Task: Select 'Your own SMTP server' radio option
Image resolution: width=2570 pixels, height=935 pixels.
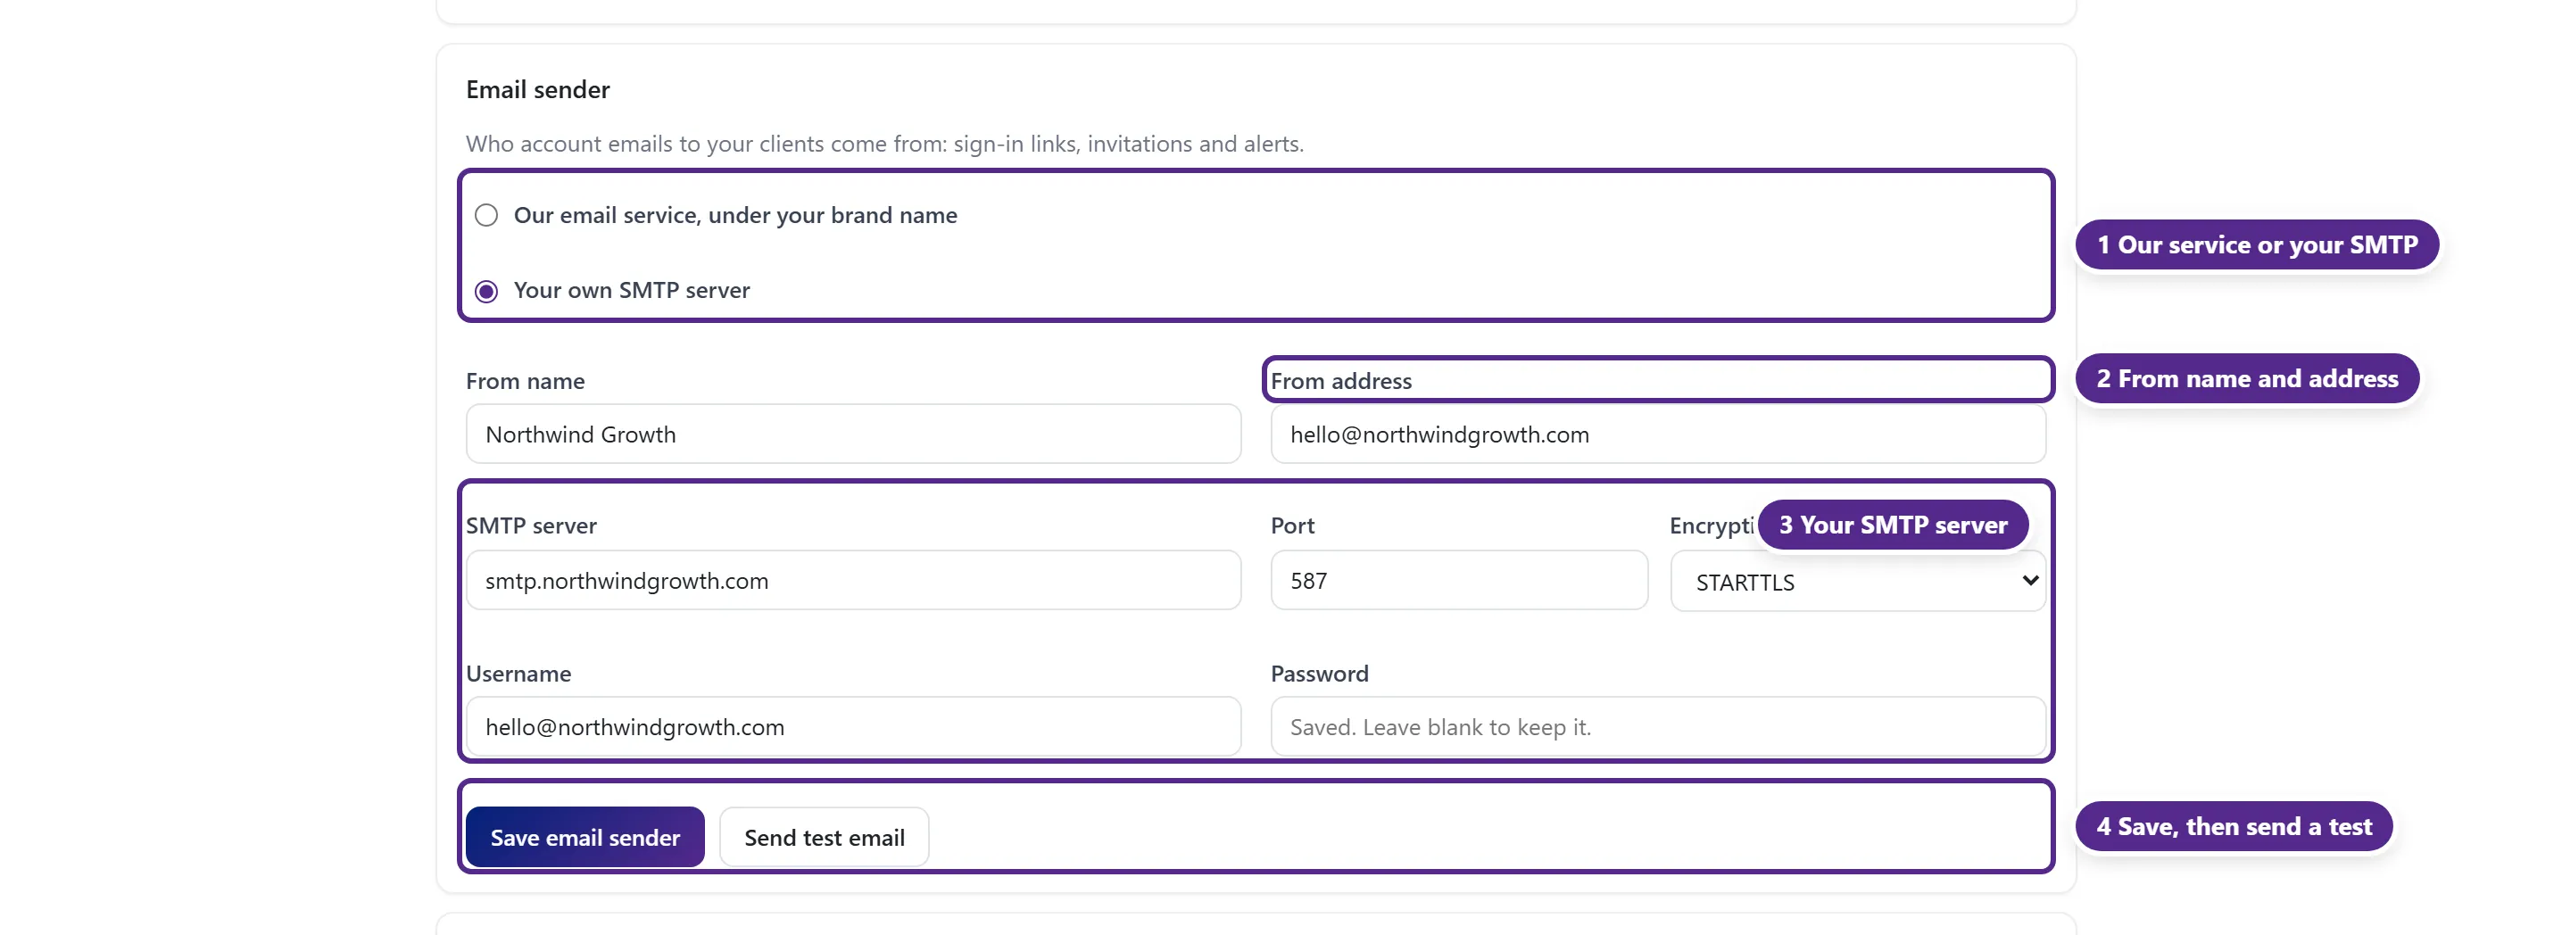Action: 485,292
